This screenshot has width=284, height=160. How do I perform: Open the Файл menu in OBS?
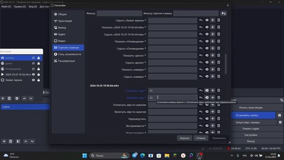tap(6, 7)
